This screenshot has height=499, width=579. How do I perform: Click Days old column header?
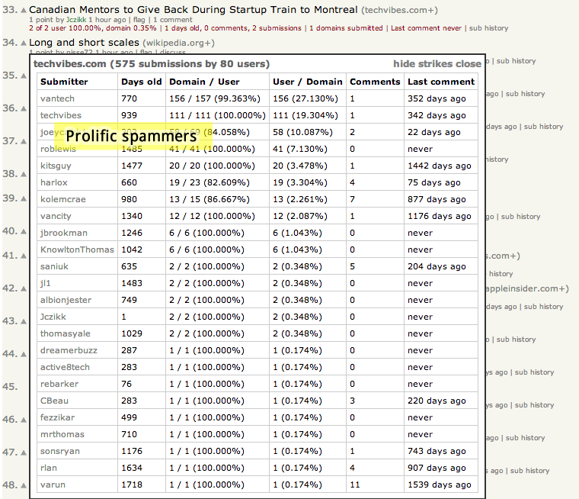coord(142,82)
